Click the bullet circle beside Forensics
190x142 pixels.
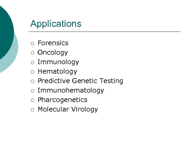pos(32,43)
